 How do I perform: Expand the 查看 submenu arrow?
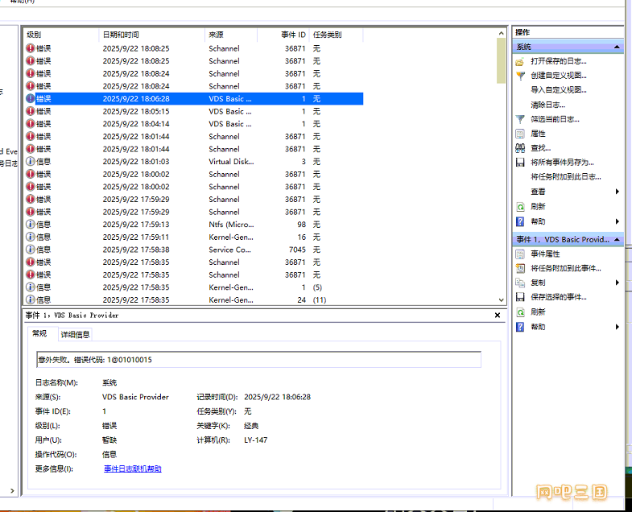click(x=617, y=192)
